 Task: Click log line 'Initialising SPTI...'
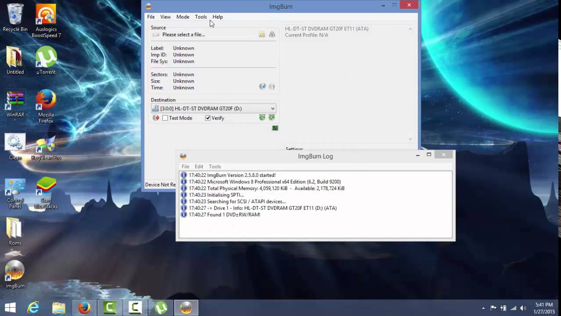coord(216,195)
